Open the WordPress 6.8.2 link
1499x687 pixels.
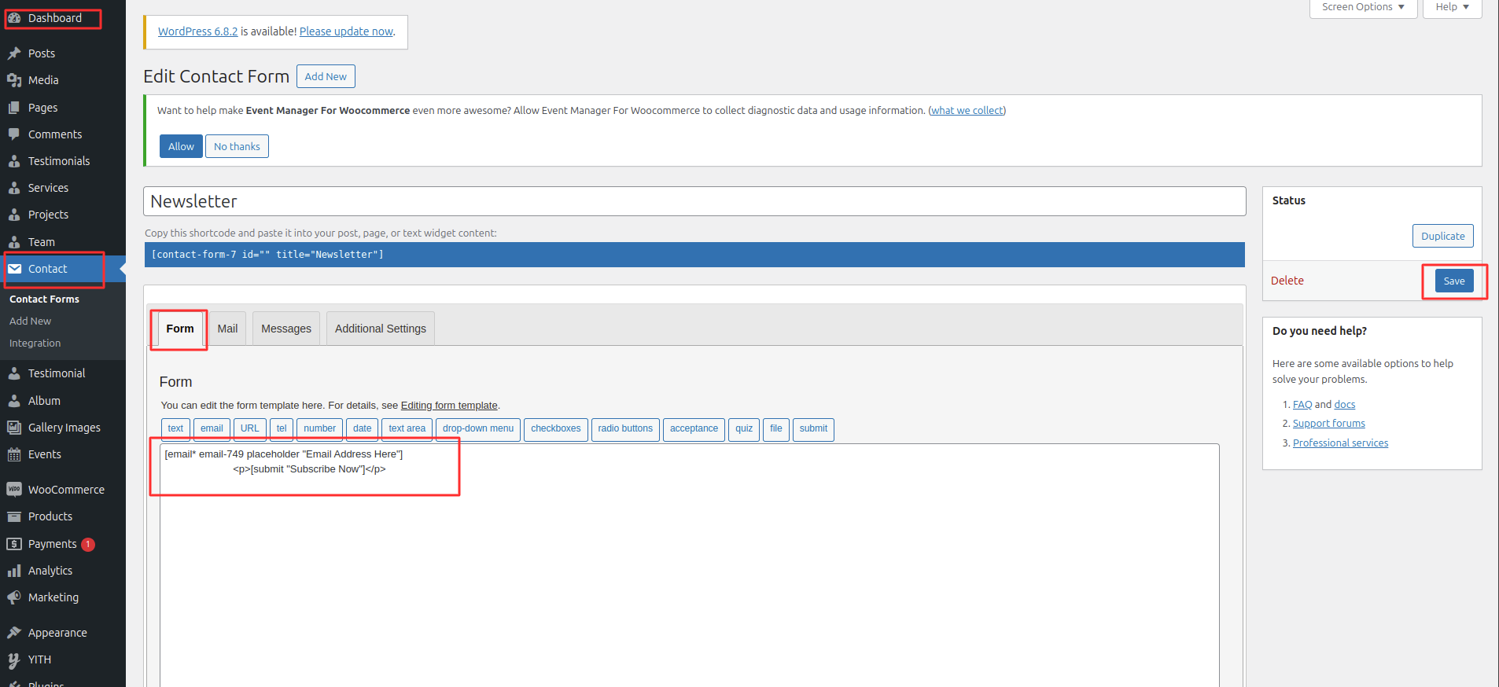tap(197, 31)
